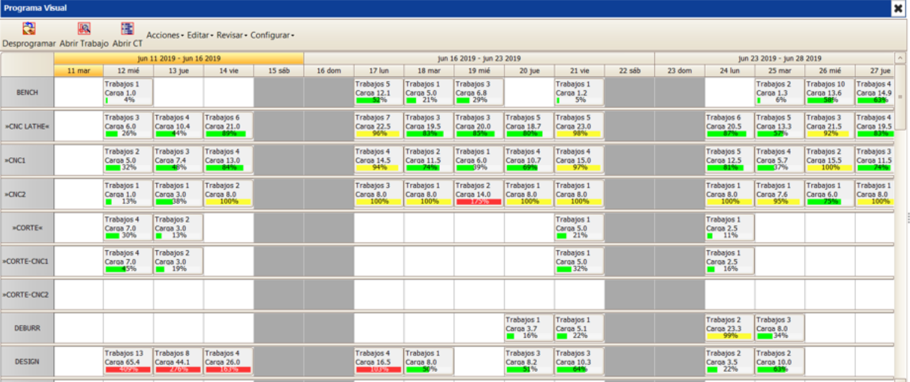Click the Abrir CT icon

[x=127, y=29]
